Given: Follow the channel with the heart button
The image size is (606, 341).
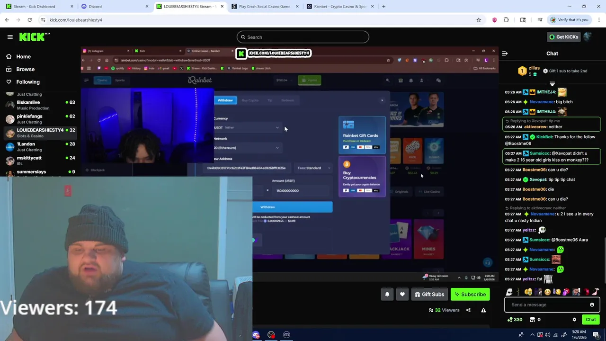Looking at the screenshot, I should point(402,295).
